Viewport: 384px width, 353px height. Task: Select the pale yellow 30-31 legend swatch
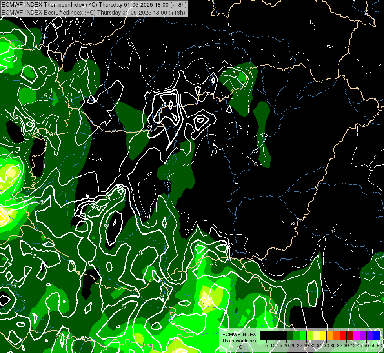[x=317, y=335]
